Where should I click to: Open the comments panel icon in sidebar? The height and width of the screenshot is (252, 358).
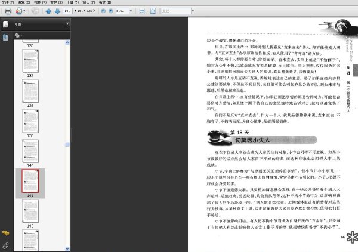coord(6,233)
